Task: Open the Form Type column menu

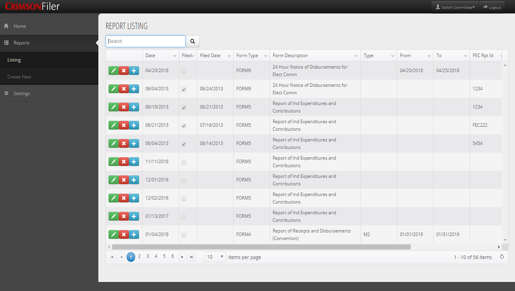Action: click(265, 56)
